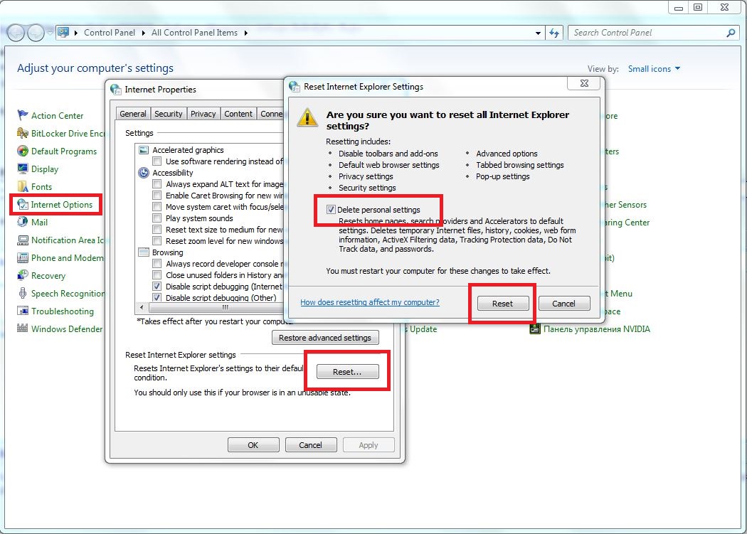Expand arrow after All Control Panel Items
The height and width of the screenshot is (534, 747).
point(246,33)
